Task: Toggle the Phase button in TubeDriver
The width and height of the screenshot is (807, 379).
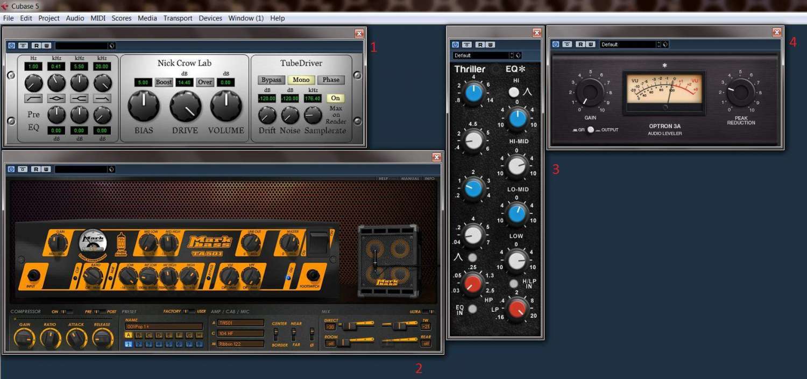Action: (x=331, y=80)
